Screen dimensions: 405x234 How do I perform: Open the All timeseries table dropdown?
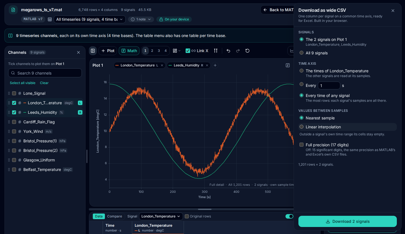(90, 19)
